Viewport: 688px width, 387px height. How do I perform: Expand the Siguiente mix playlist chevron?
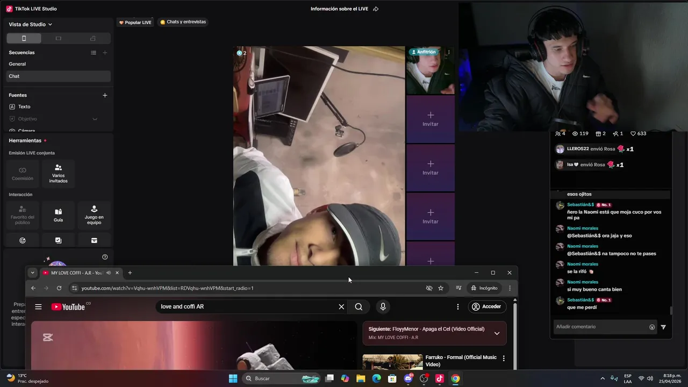pos(497,333)
